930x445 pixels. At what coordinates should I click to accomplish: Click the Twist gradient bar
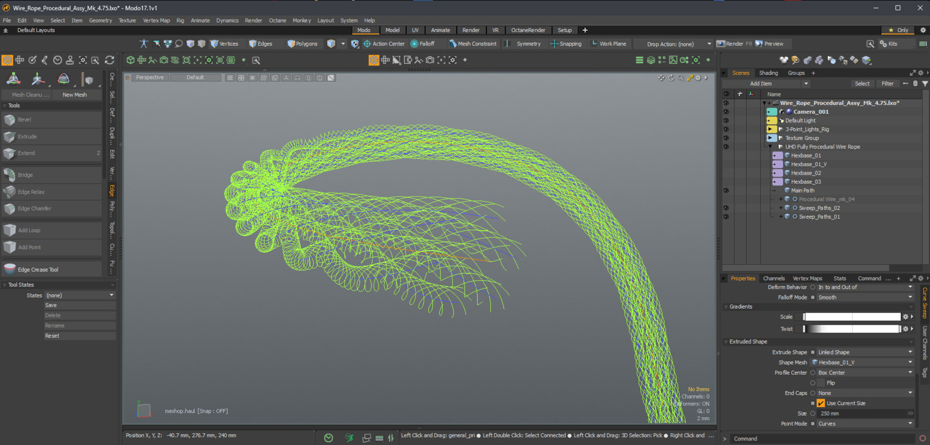[852, 329]
